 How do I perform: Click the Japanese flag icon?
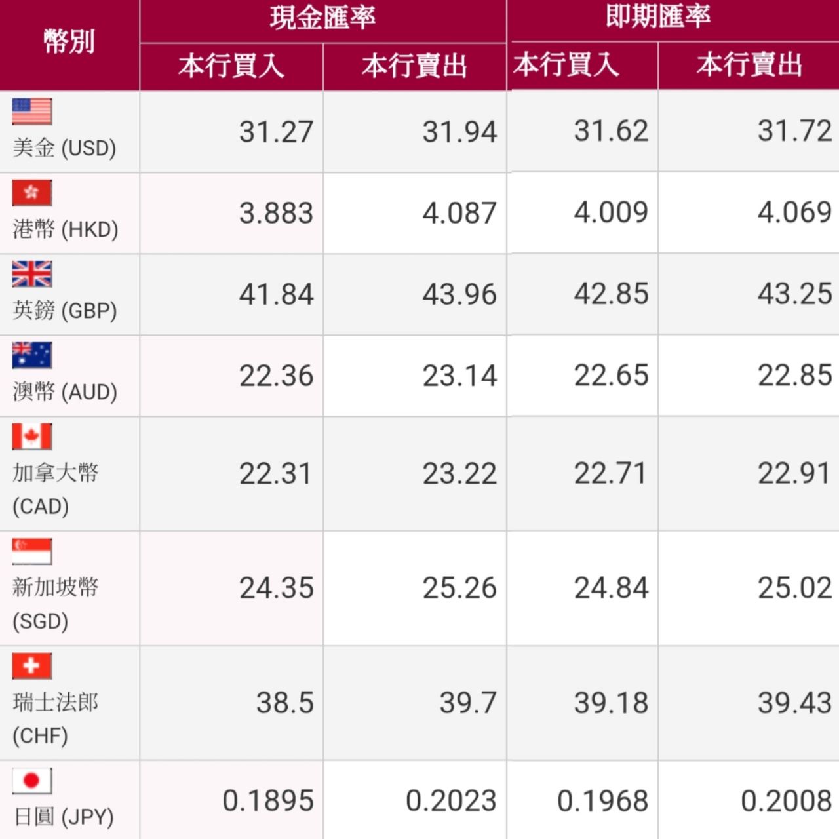pos(31,781)
